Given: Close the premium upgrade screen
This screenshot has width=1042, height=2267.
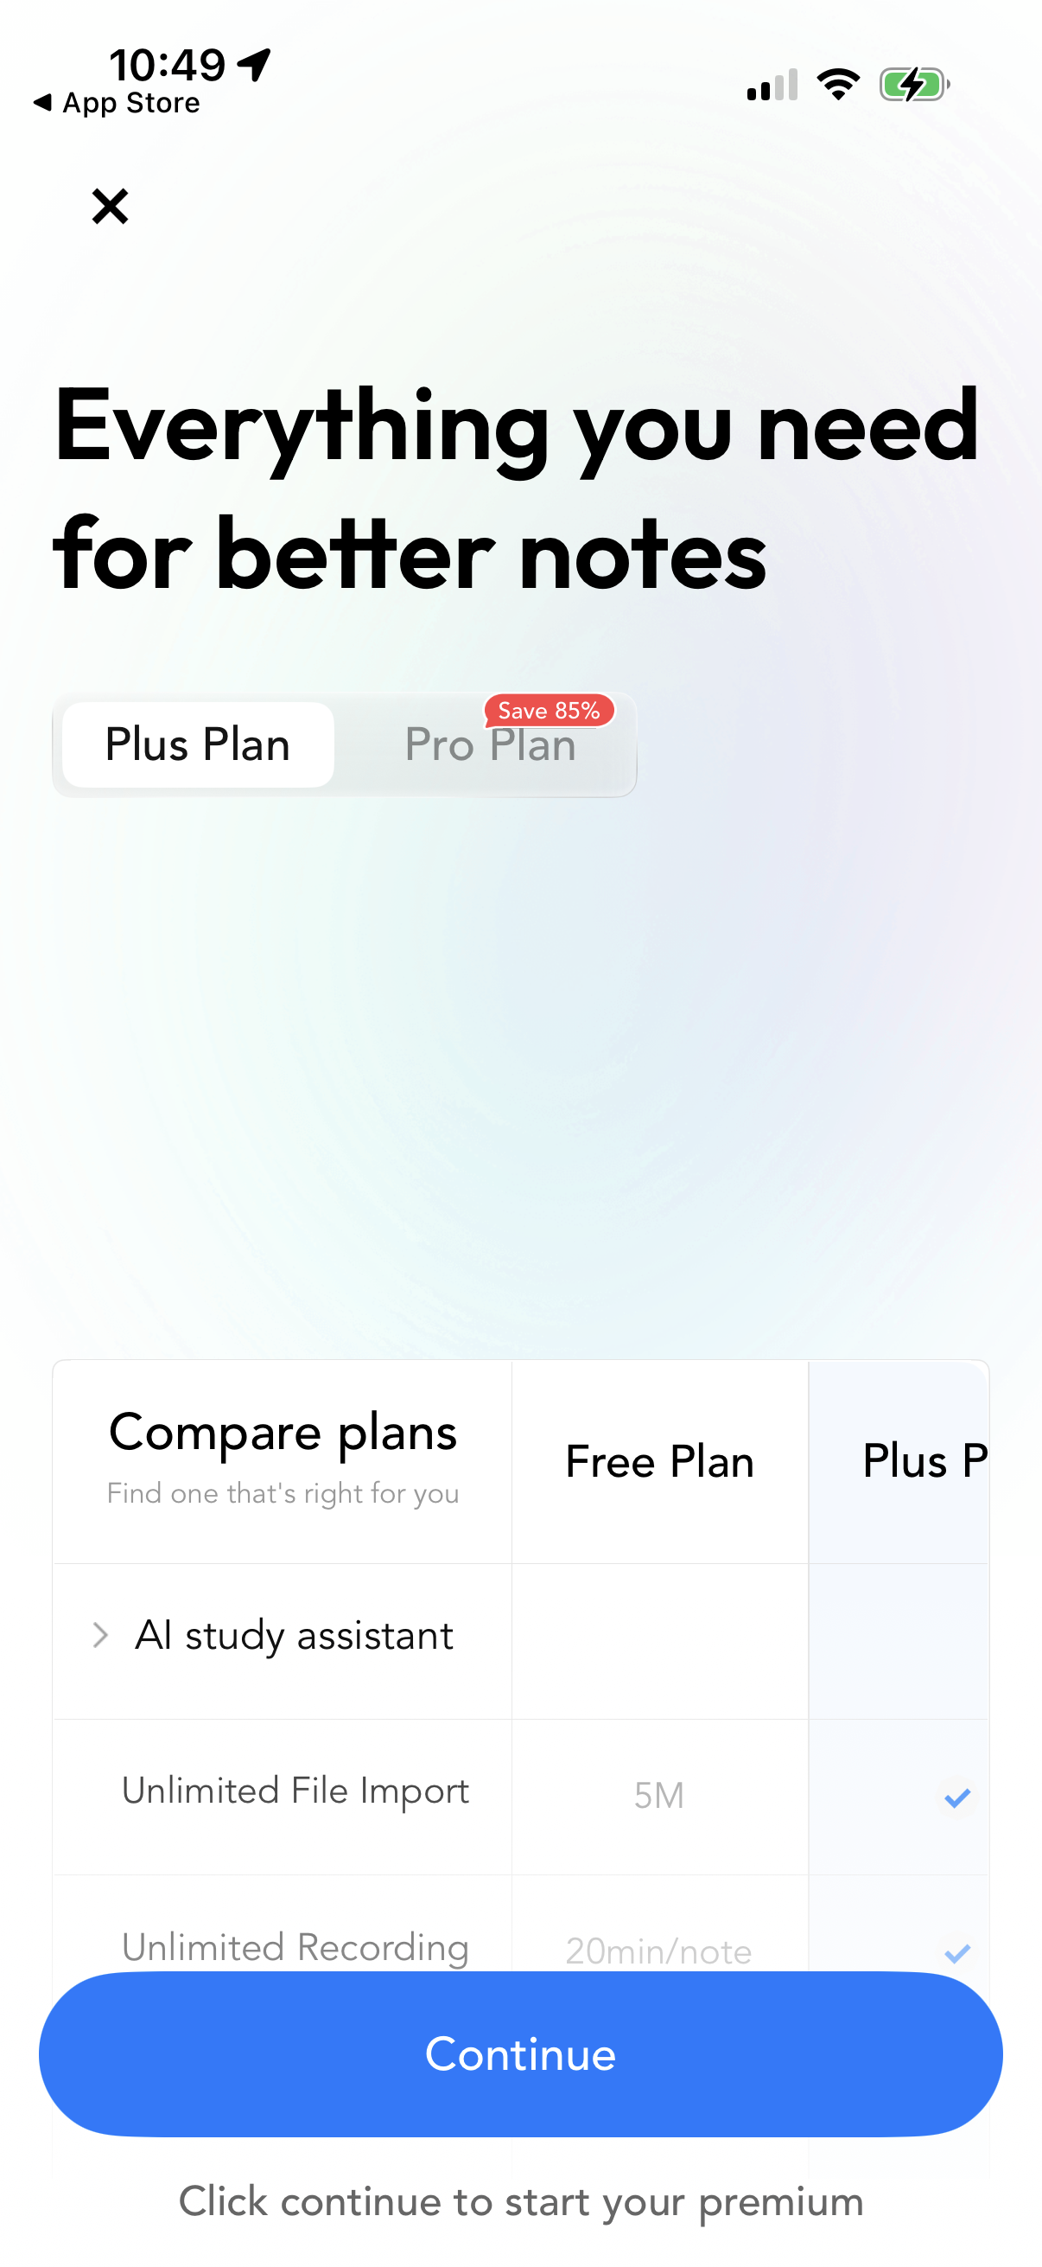Looking at the screenshot, I should (x=109, y=206).
